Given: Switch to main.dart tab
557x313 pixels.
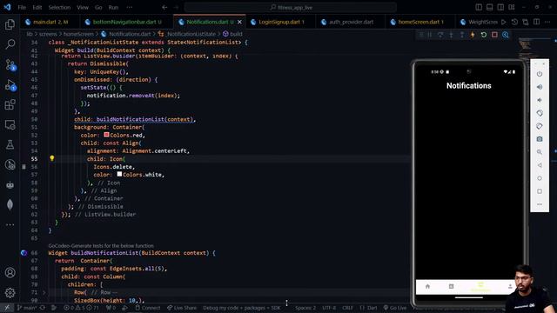Looking at the screenshot, I should 50,22.
